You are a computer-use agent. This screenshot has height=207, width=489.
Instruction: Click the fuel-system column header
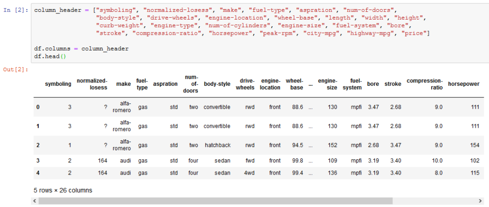pyautogui.click(x=351, y=84)
